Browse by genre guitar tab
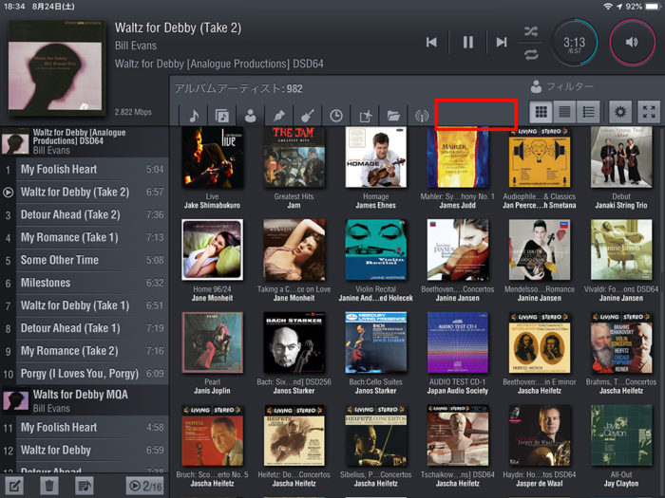Viewport: 665px width, 498px height. tap(307, 115)
